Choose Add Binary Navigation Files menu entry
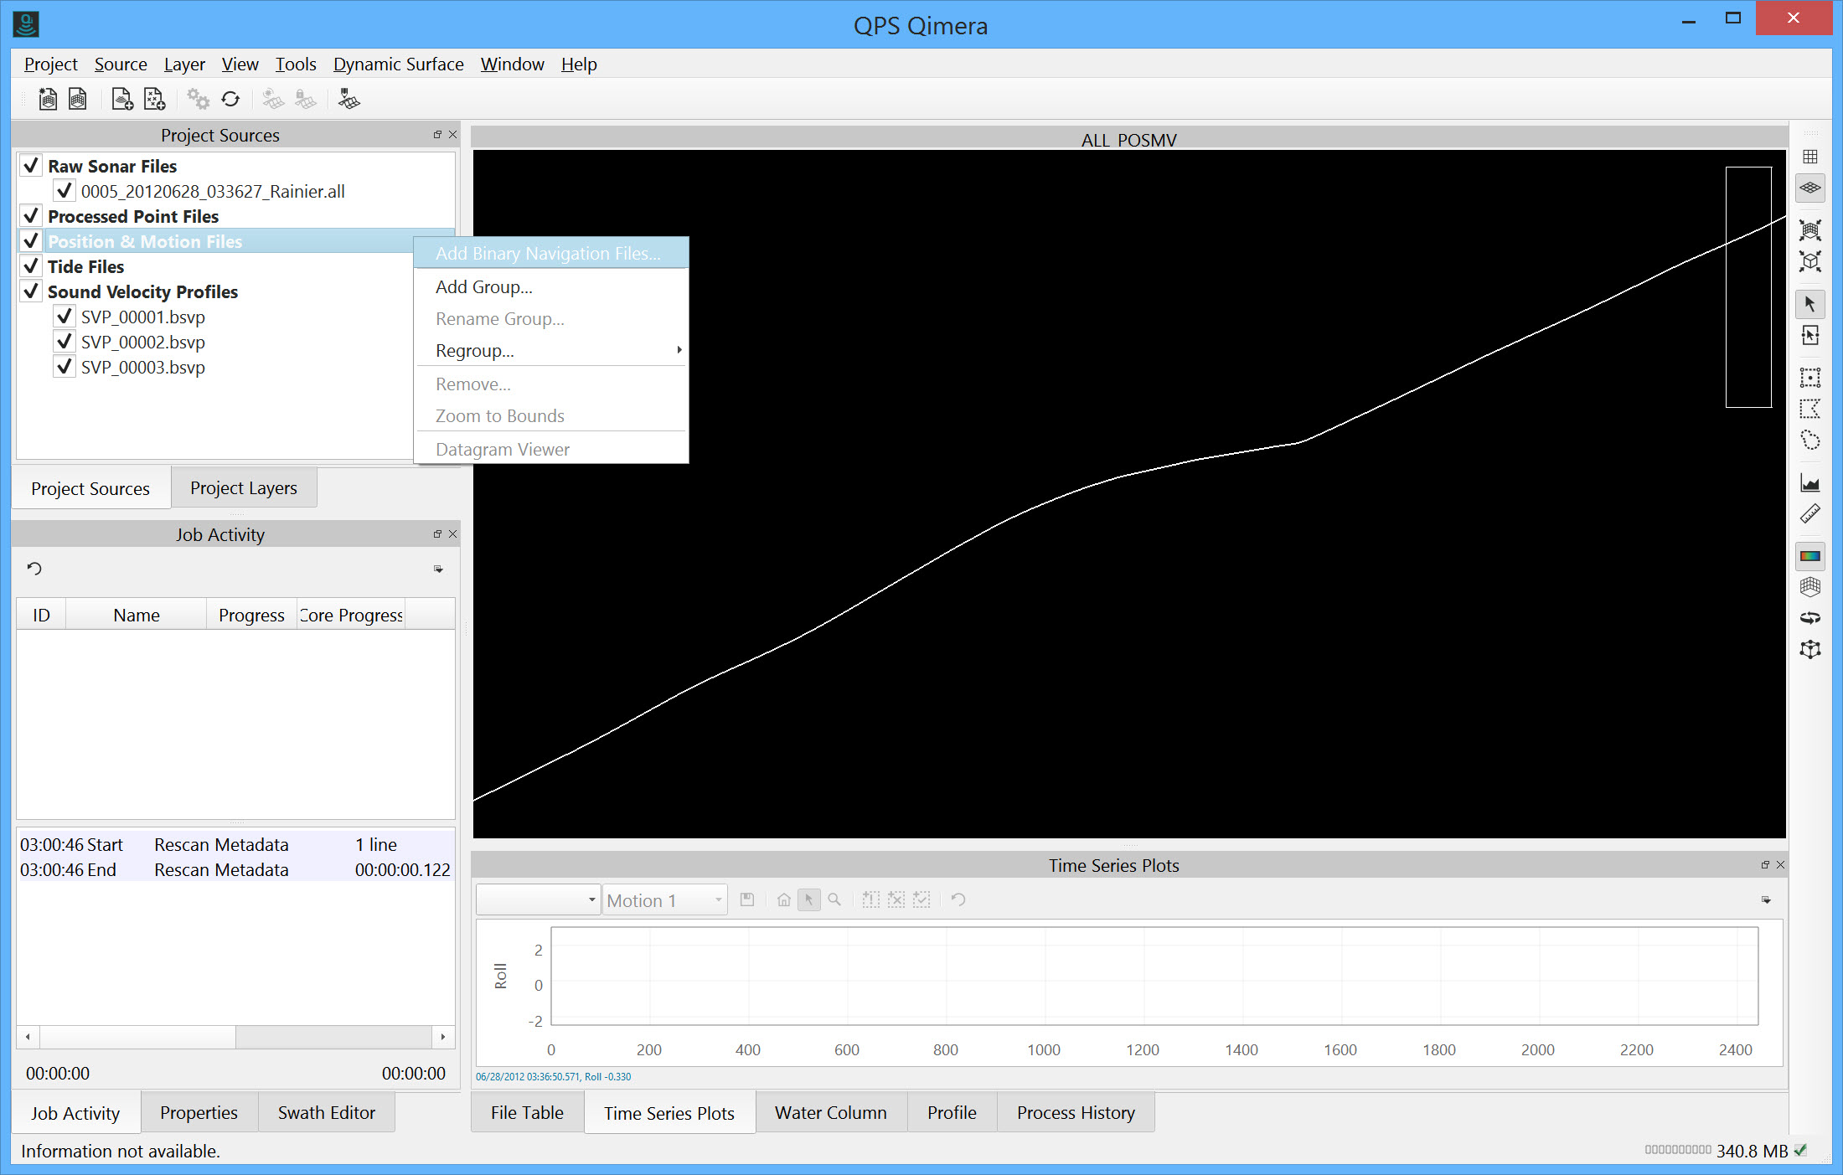Screen dimensions: 1843x1175 (548, 253)
